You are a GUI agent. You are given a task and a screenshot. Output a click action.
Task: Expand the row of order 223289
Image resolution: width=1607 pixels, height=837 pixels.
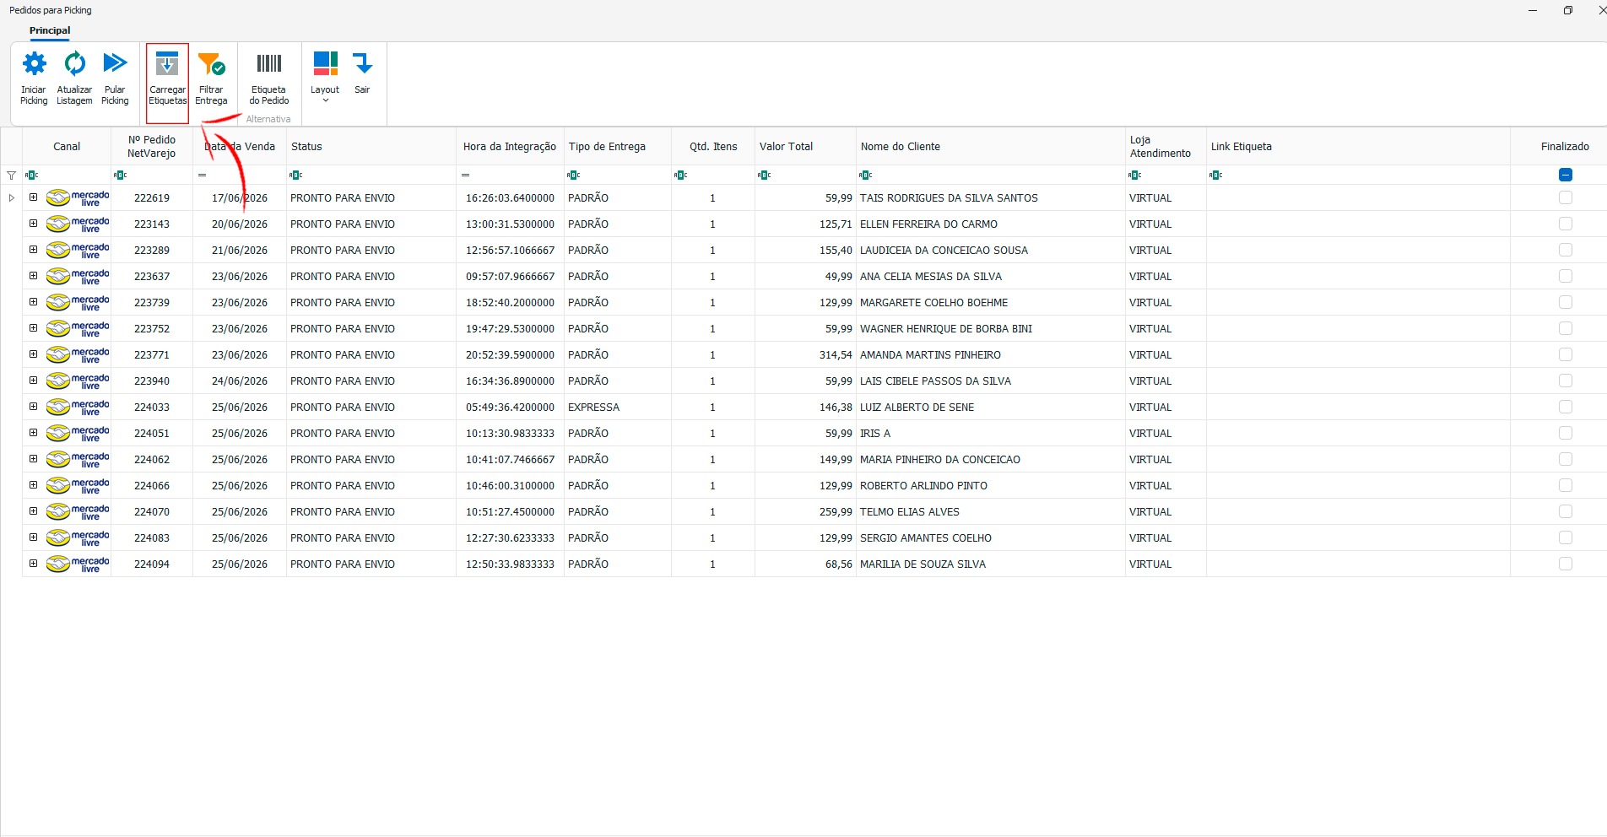click(x=33, y=250)
